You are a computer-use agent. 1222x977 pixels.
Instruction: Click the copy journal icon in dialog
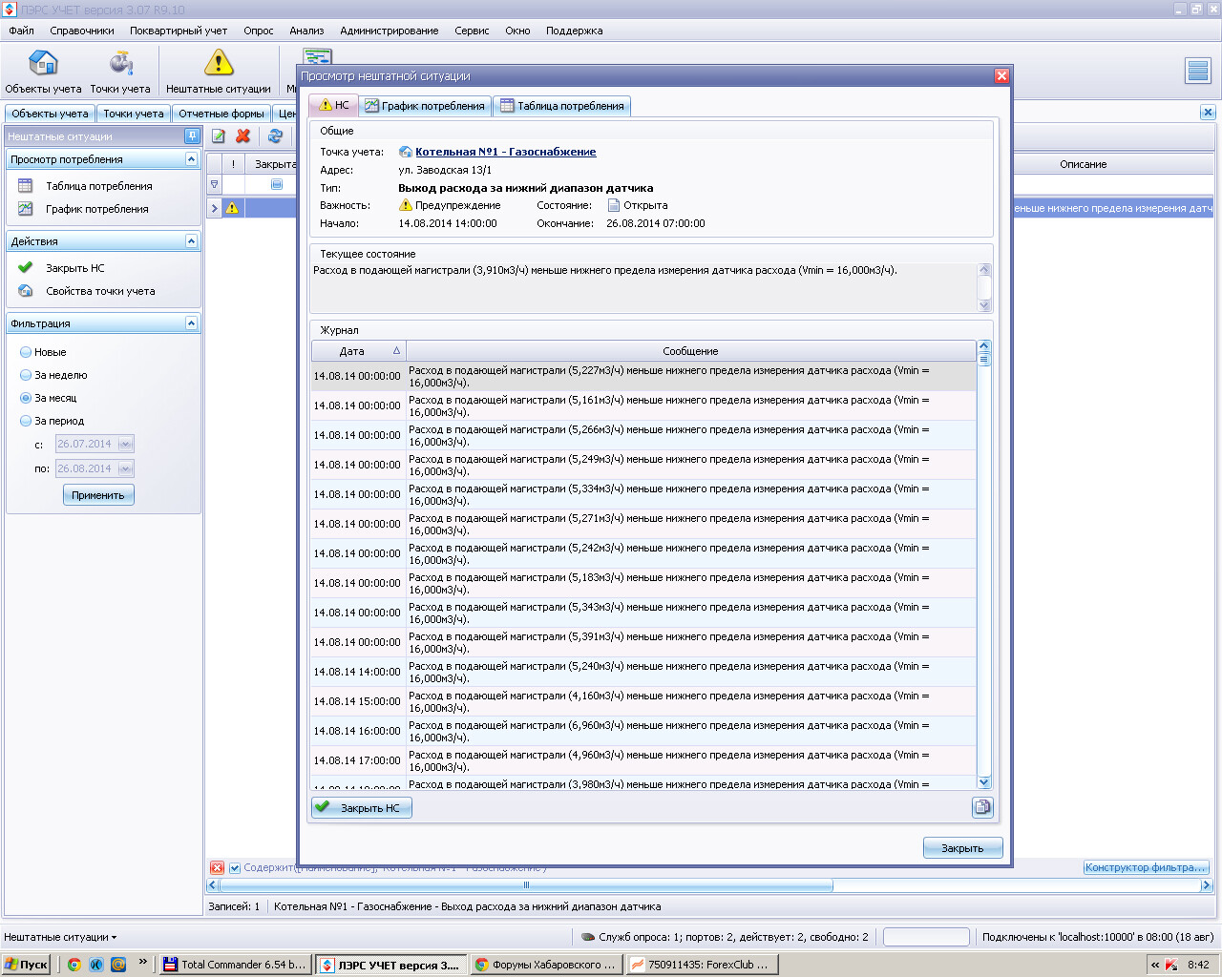(981, 807)
